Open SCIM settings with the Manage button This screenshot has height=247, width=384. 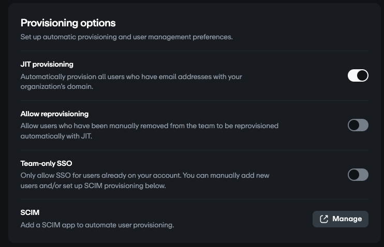pyautogui.click(x=341, y=219)
